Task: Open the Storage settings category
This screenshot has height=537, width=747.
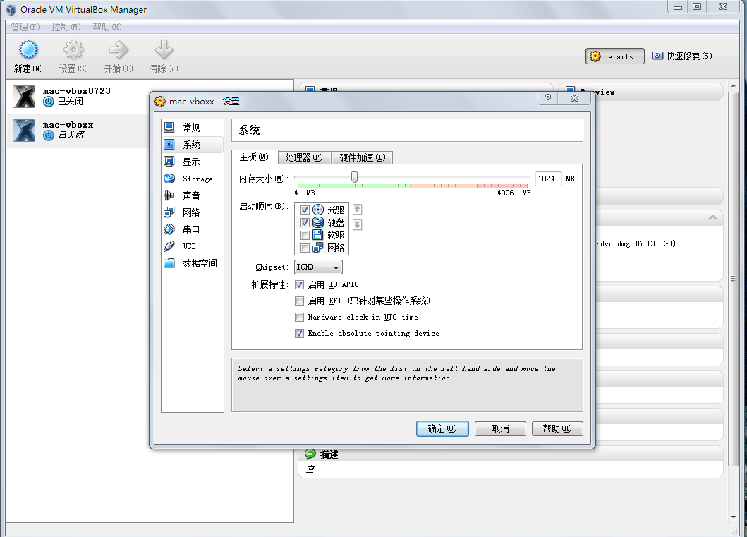Action: pyautogui.click(x=193, y=179)
